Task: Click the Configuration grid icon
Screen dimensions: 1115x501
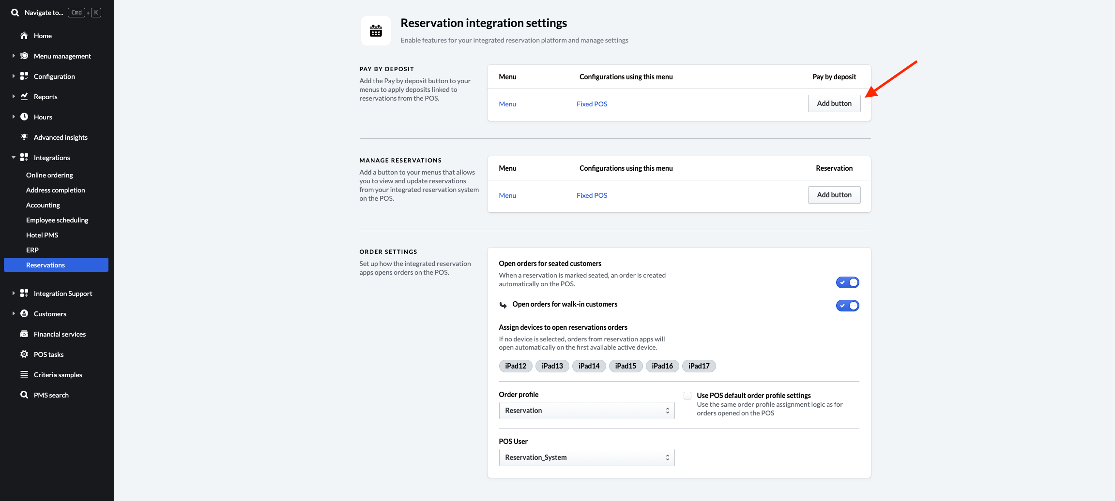Action: coord(24,76)
